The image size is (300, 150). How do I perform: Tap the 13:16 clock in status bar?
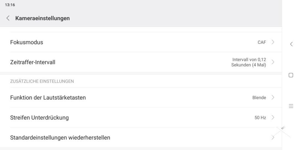(x=10, y=5)
